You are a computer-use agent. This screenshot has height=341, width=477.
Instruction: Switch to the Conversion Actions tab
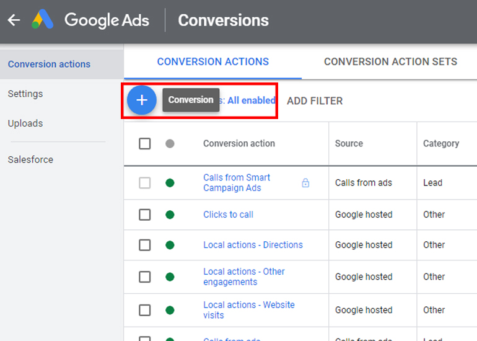click(212, 61)
